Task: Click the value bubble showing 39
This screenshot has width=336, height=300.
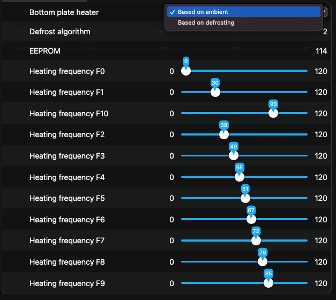Action: [x=224, y=125]
